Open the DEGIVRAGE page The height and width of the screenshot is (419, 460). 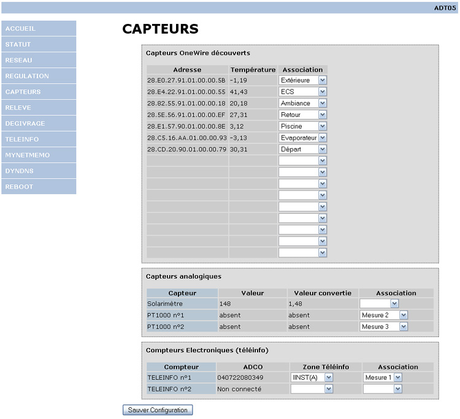39,123
